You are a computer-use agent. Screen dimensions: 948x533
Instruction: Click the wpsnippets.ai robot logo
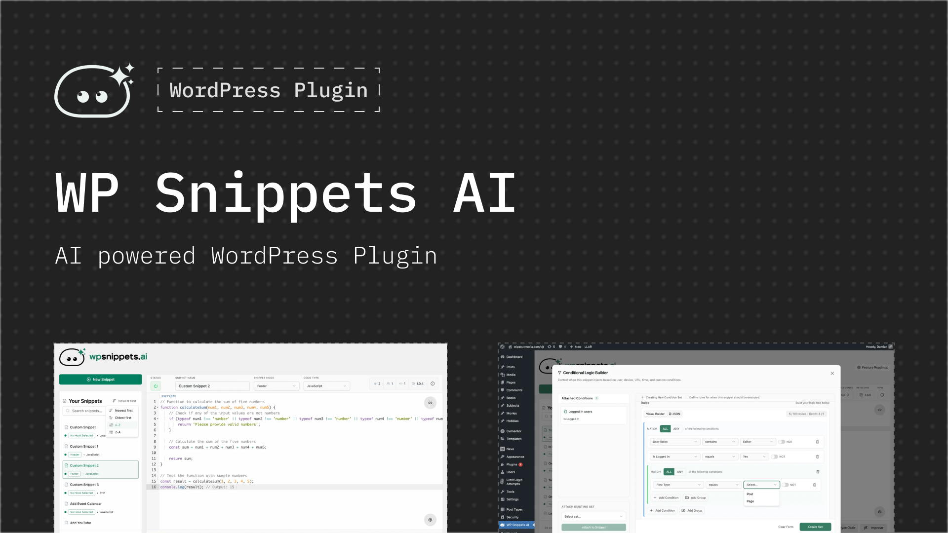click(x=73, y=357)
